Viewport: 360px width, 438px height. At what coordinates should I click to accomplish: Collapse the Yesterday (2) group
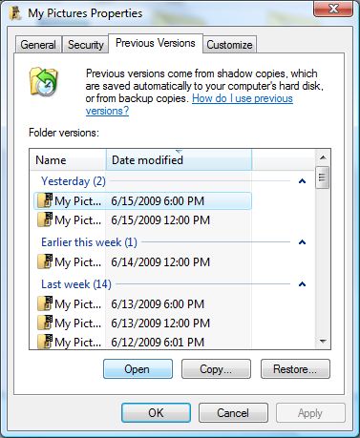(x=302, y=181)
